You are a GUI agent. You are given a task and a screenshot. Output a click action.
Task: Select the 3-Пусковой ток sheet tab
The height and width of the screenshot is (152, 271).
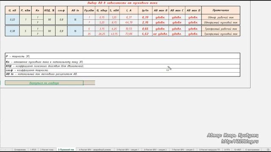coord(66,149)
